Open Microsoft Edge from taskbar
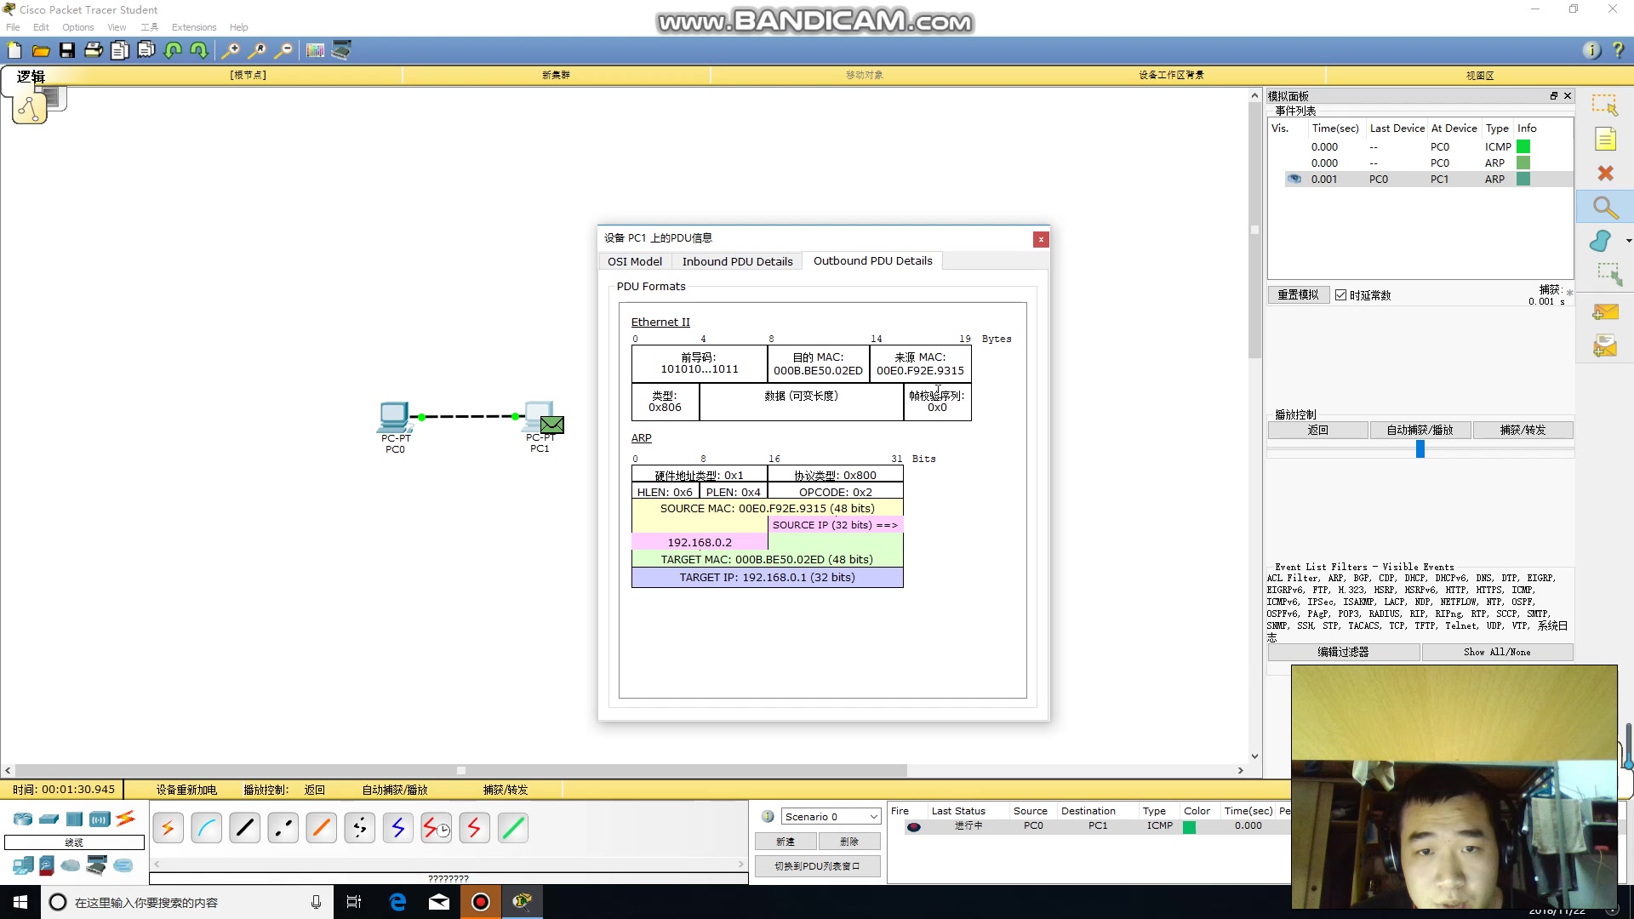Viewport: 1634px width, 919px height. (x=397, y=902)
